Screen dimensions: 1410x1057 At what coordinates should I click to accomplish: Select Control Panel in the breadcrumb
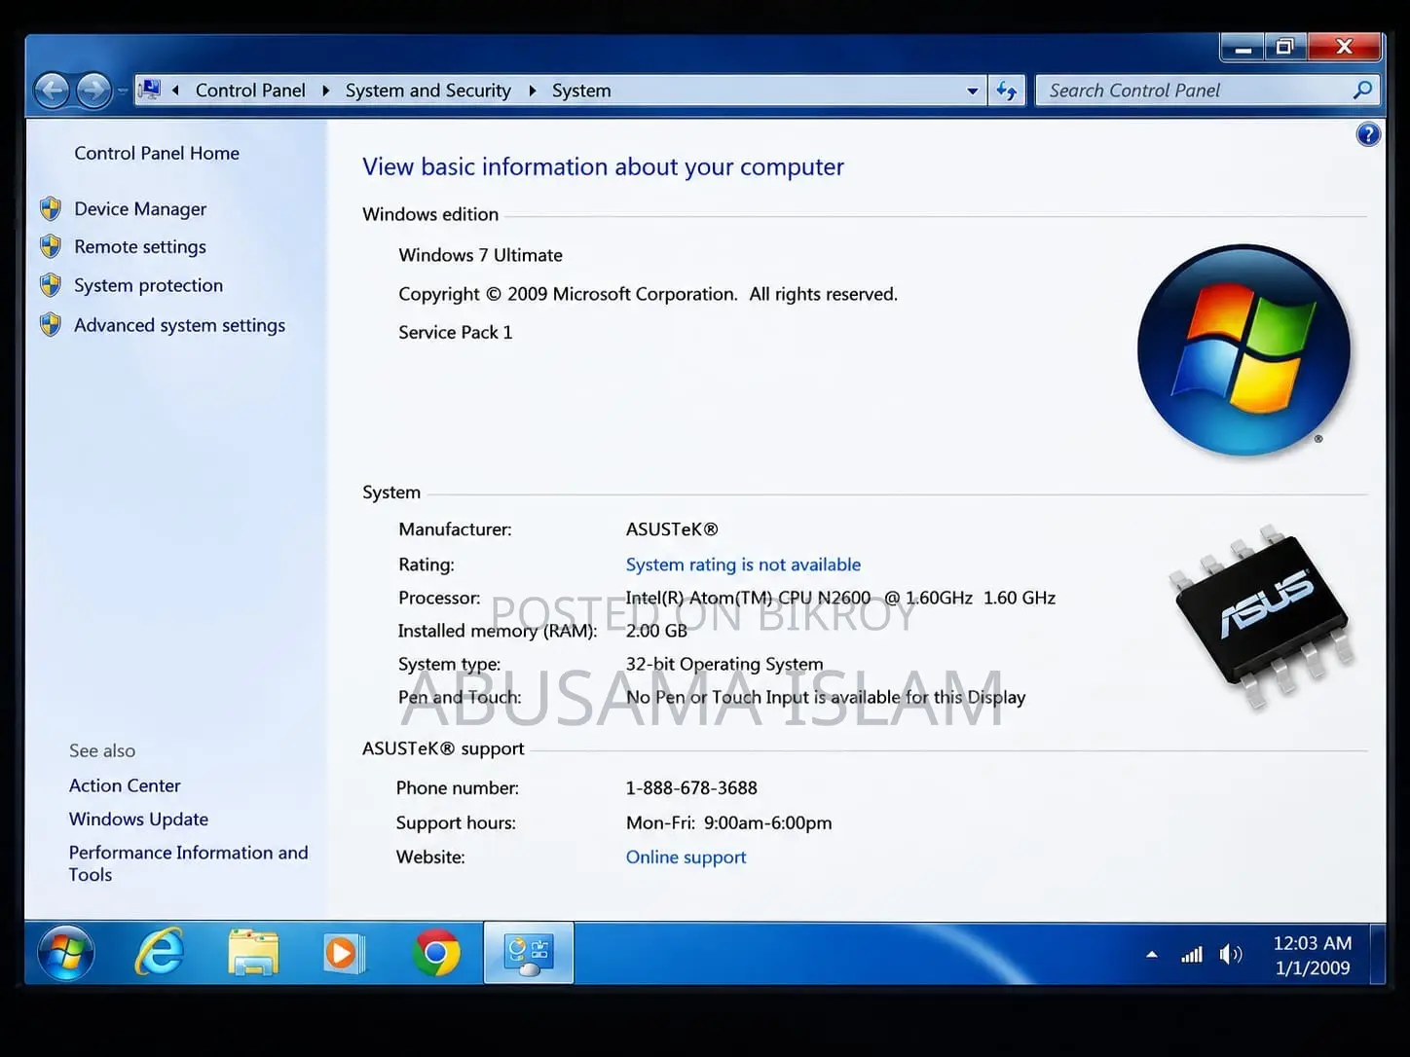(250, 91)
